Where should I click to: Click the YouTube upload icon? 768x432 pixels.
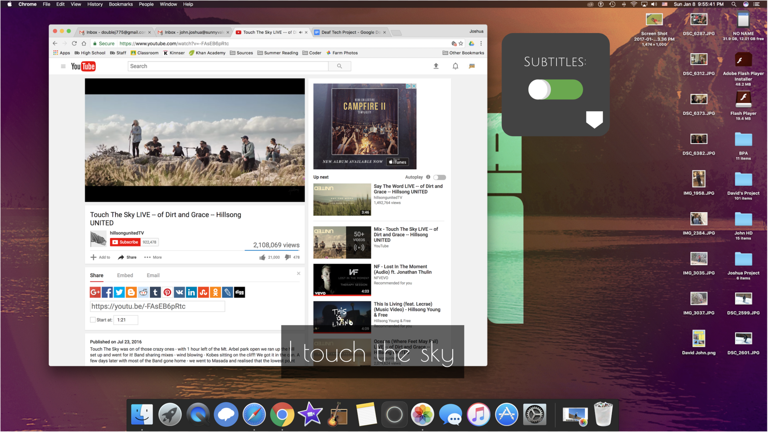point(436,66)
